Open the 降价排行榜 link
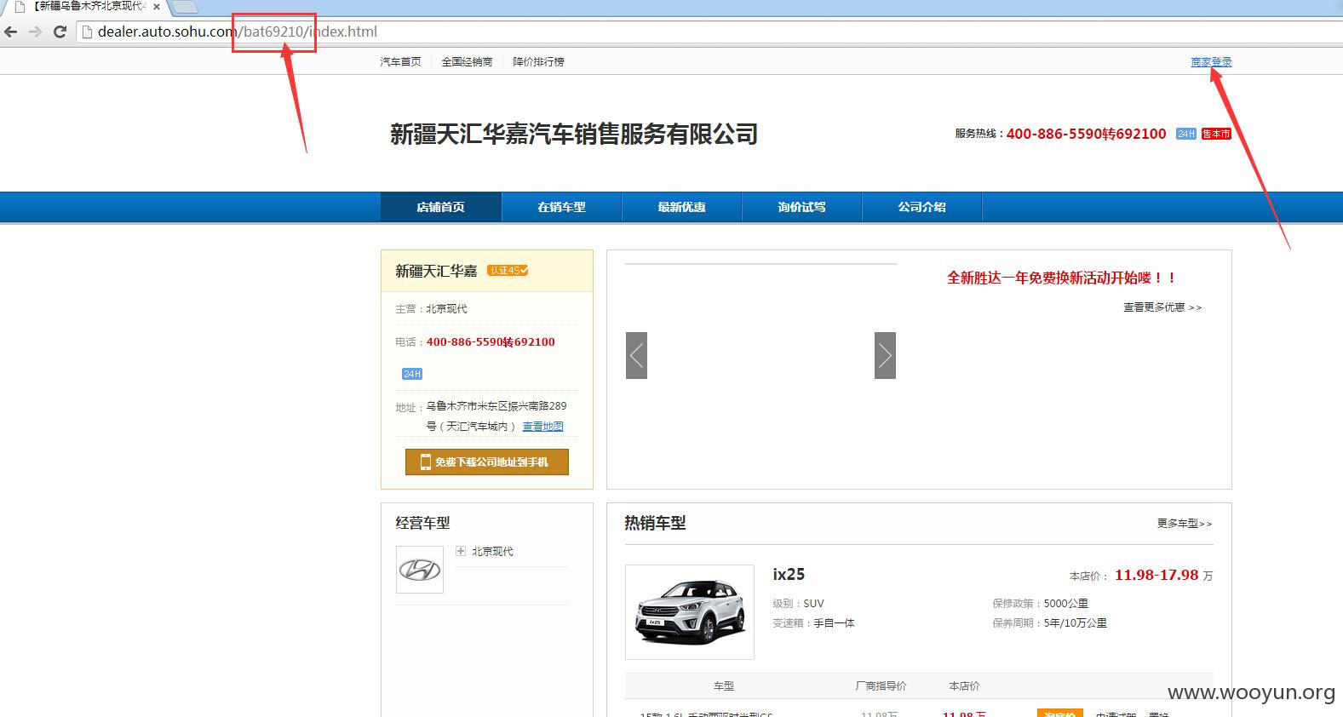Viewport: 1343px width, 717px height. click(x=538, y=62)
